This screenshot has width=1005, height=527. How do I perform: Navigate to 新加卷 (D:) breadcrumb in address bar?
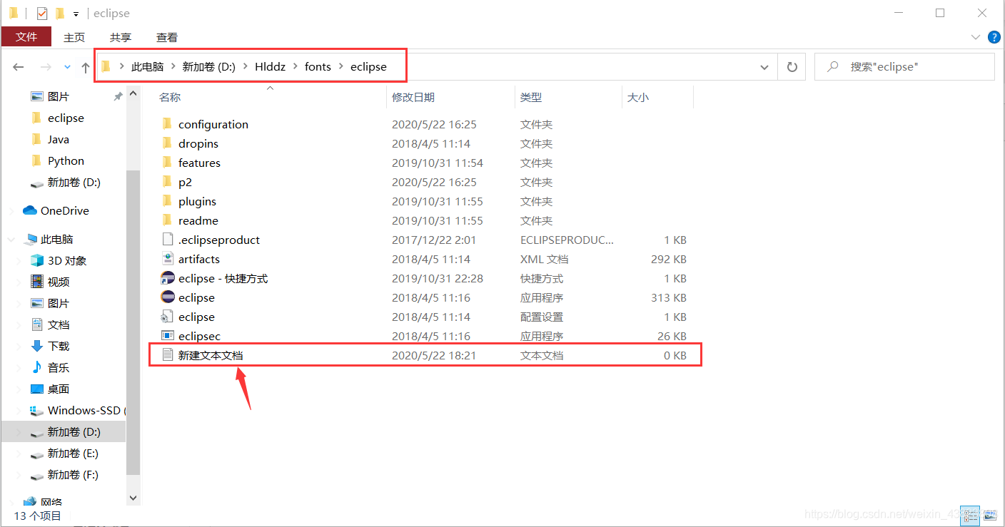click(x=208, y=67)
